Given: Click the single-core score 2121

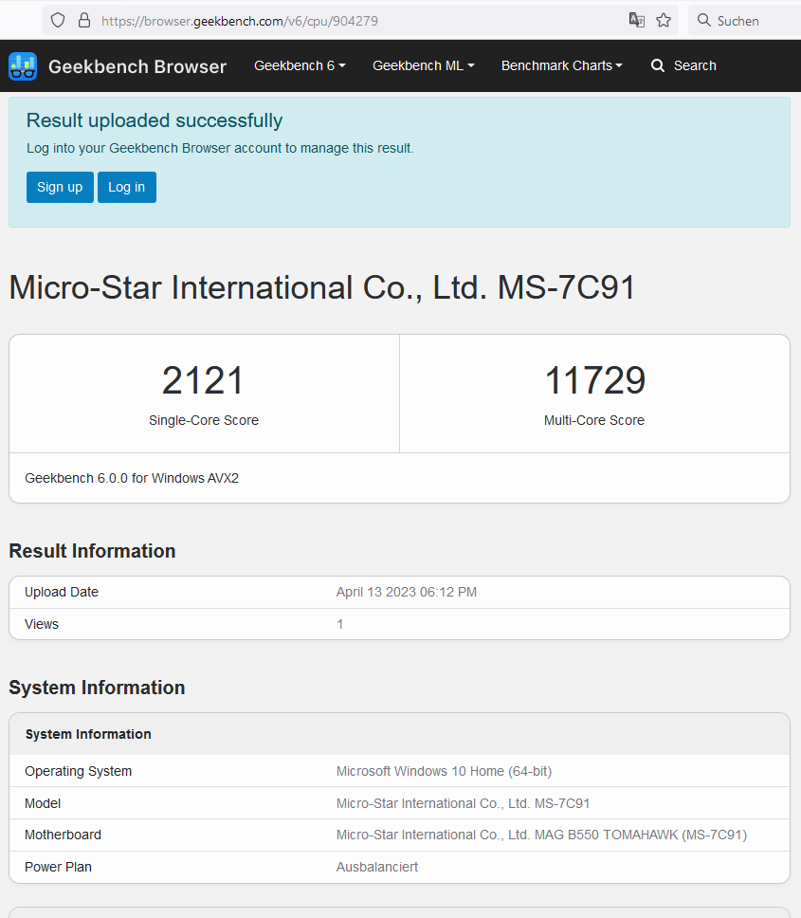Looking at the screenshot, I should point(203,380).
